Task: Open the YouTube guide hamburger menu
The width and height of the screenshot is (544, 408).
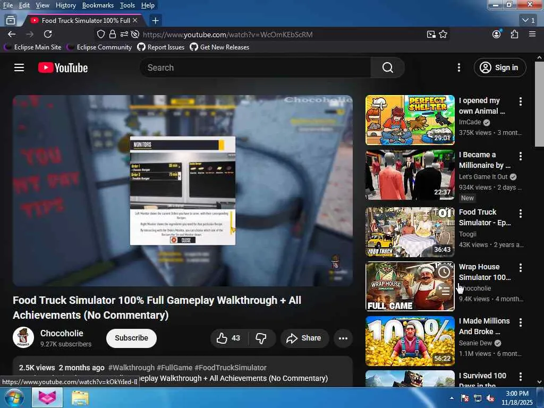Action: coord(19,67)
